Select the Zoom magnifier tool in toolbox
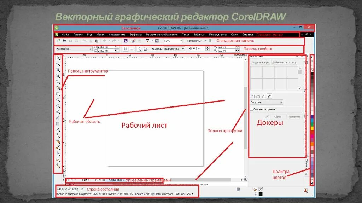The image size is (362, 203). (58, 76)
